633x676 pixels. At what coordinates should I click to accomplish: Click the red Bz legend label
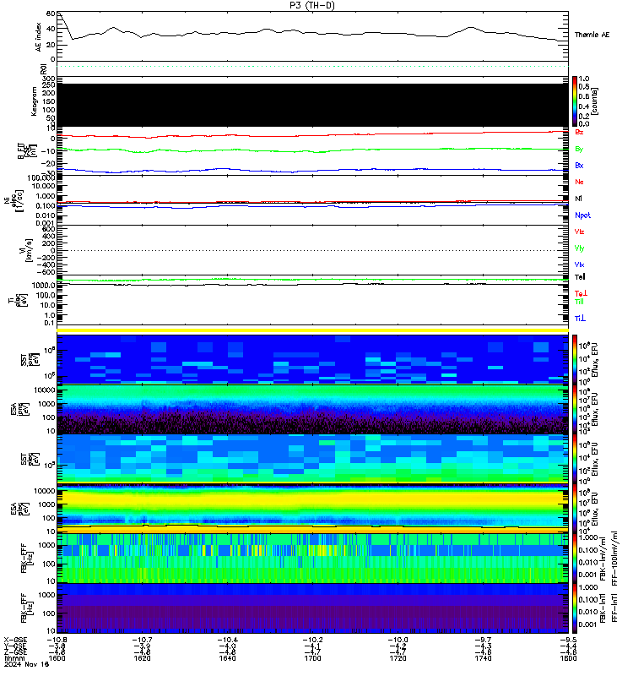(579, 132)
